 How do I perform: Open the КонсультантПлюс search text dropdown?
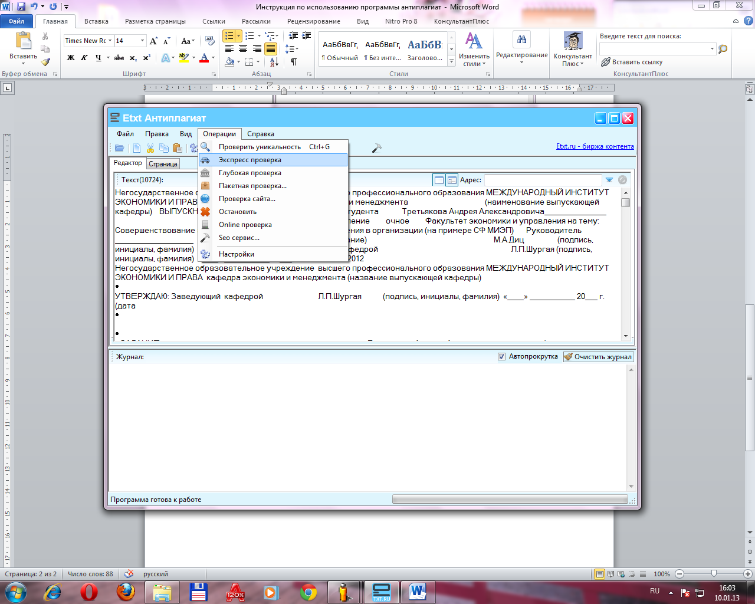tap(713, 49)
